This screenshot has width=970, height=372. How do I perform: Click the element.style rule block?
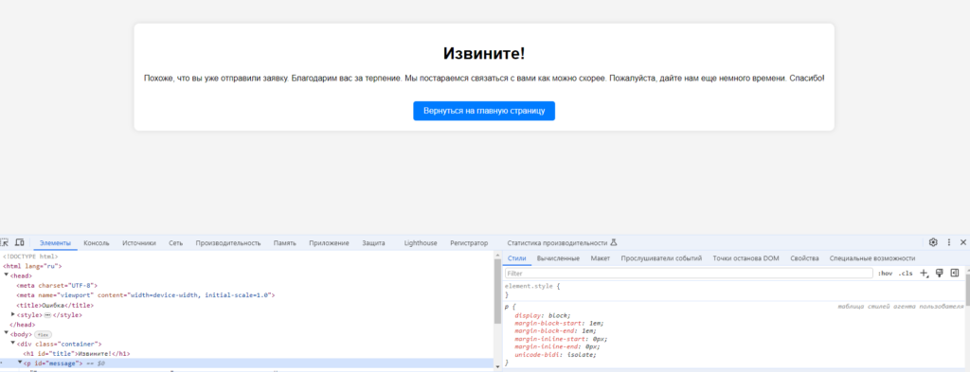(734, 291)
